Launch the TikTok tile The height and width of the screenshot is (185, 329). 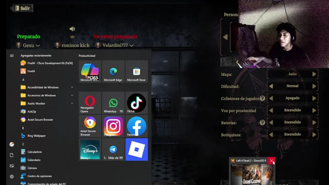click(x=136, y=103)
